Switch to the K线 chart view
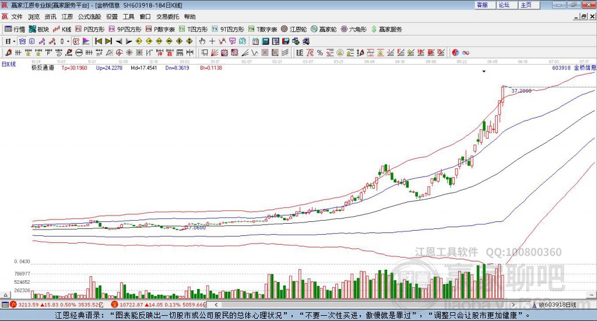 pos(62,29)
